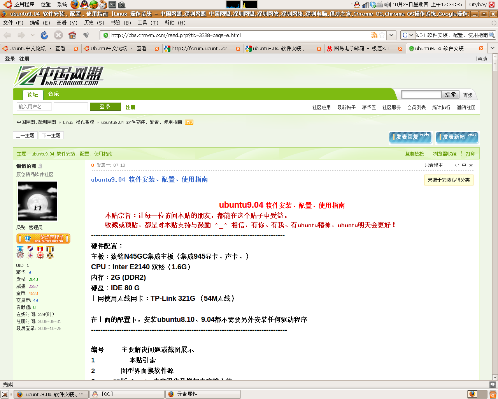Open the list-all-tabs dropdown arrow
This screenshot has width=498, height=399.
(x=492, y=48)
